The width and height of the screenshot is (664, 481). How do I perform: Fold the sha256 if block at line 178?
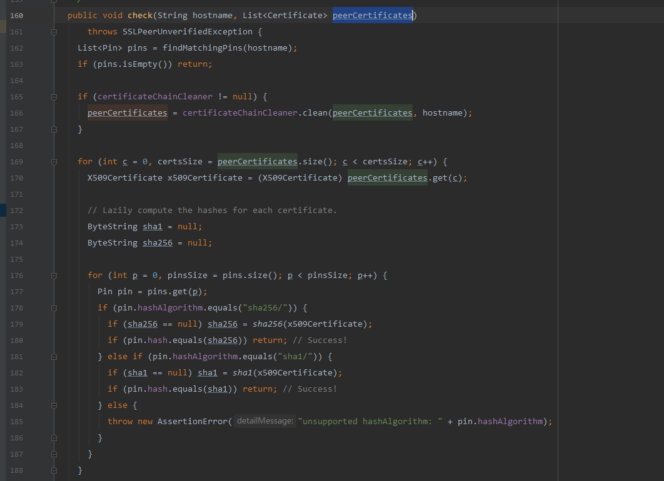[x=54, y=308]
